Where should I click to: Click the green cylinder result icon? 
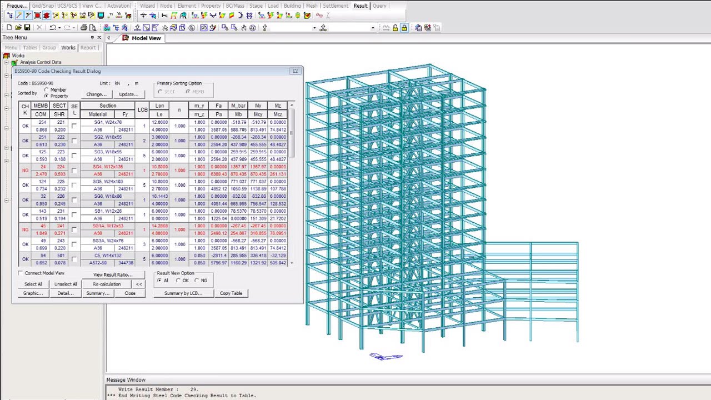[x=298, y=16]
